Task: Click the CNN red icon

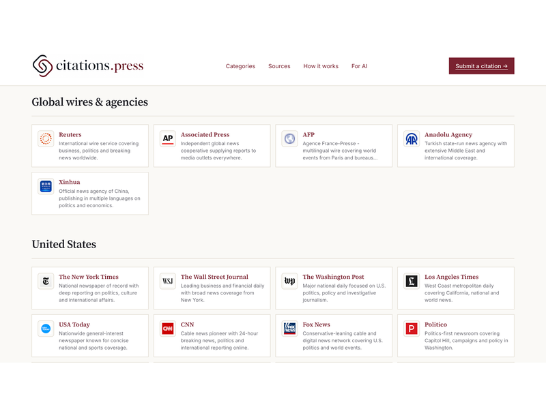Action: 167,329
